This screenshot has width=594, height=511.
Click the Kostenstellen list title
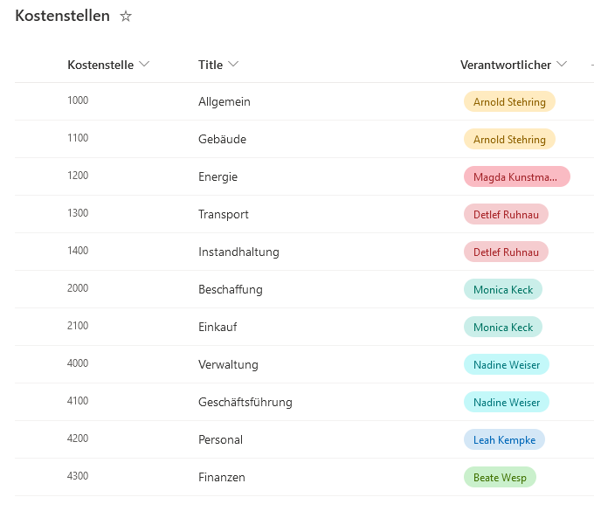pyautogui.click(x=63, y=17)
